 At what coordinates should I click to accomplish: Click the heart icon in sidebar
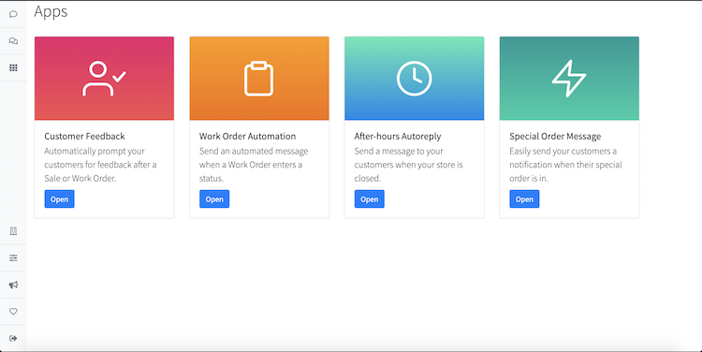coord(13,311)
